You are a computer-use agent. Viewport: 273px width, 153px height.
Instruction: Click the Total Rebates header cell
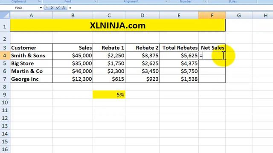(179, 48)
